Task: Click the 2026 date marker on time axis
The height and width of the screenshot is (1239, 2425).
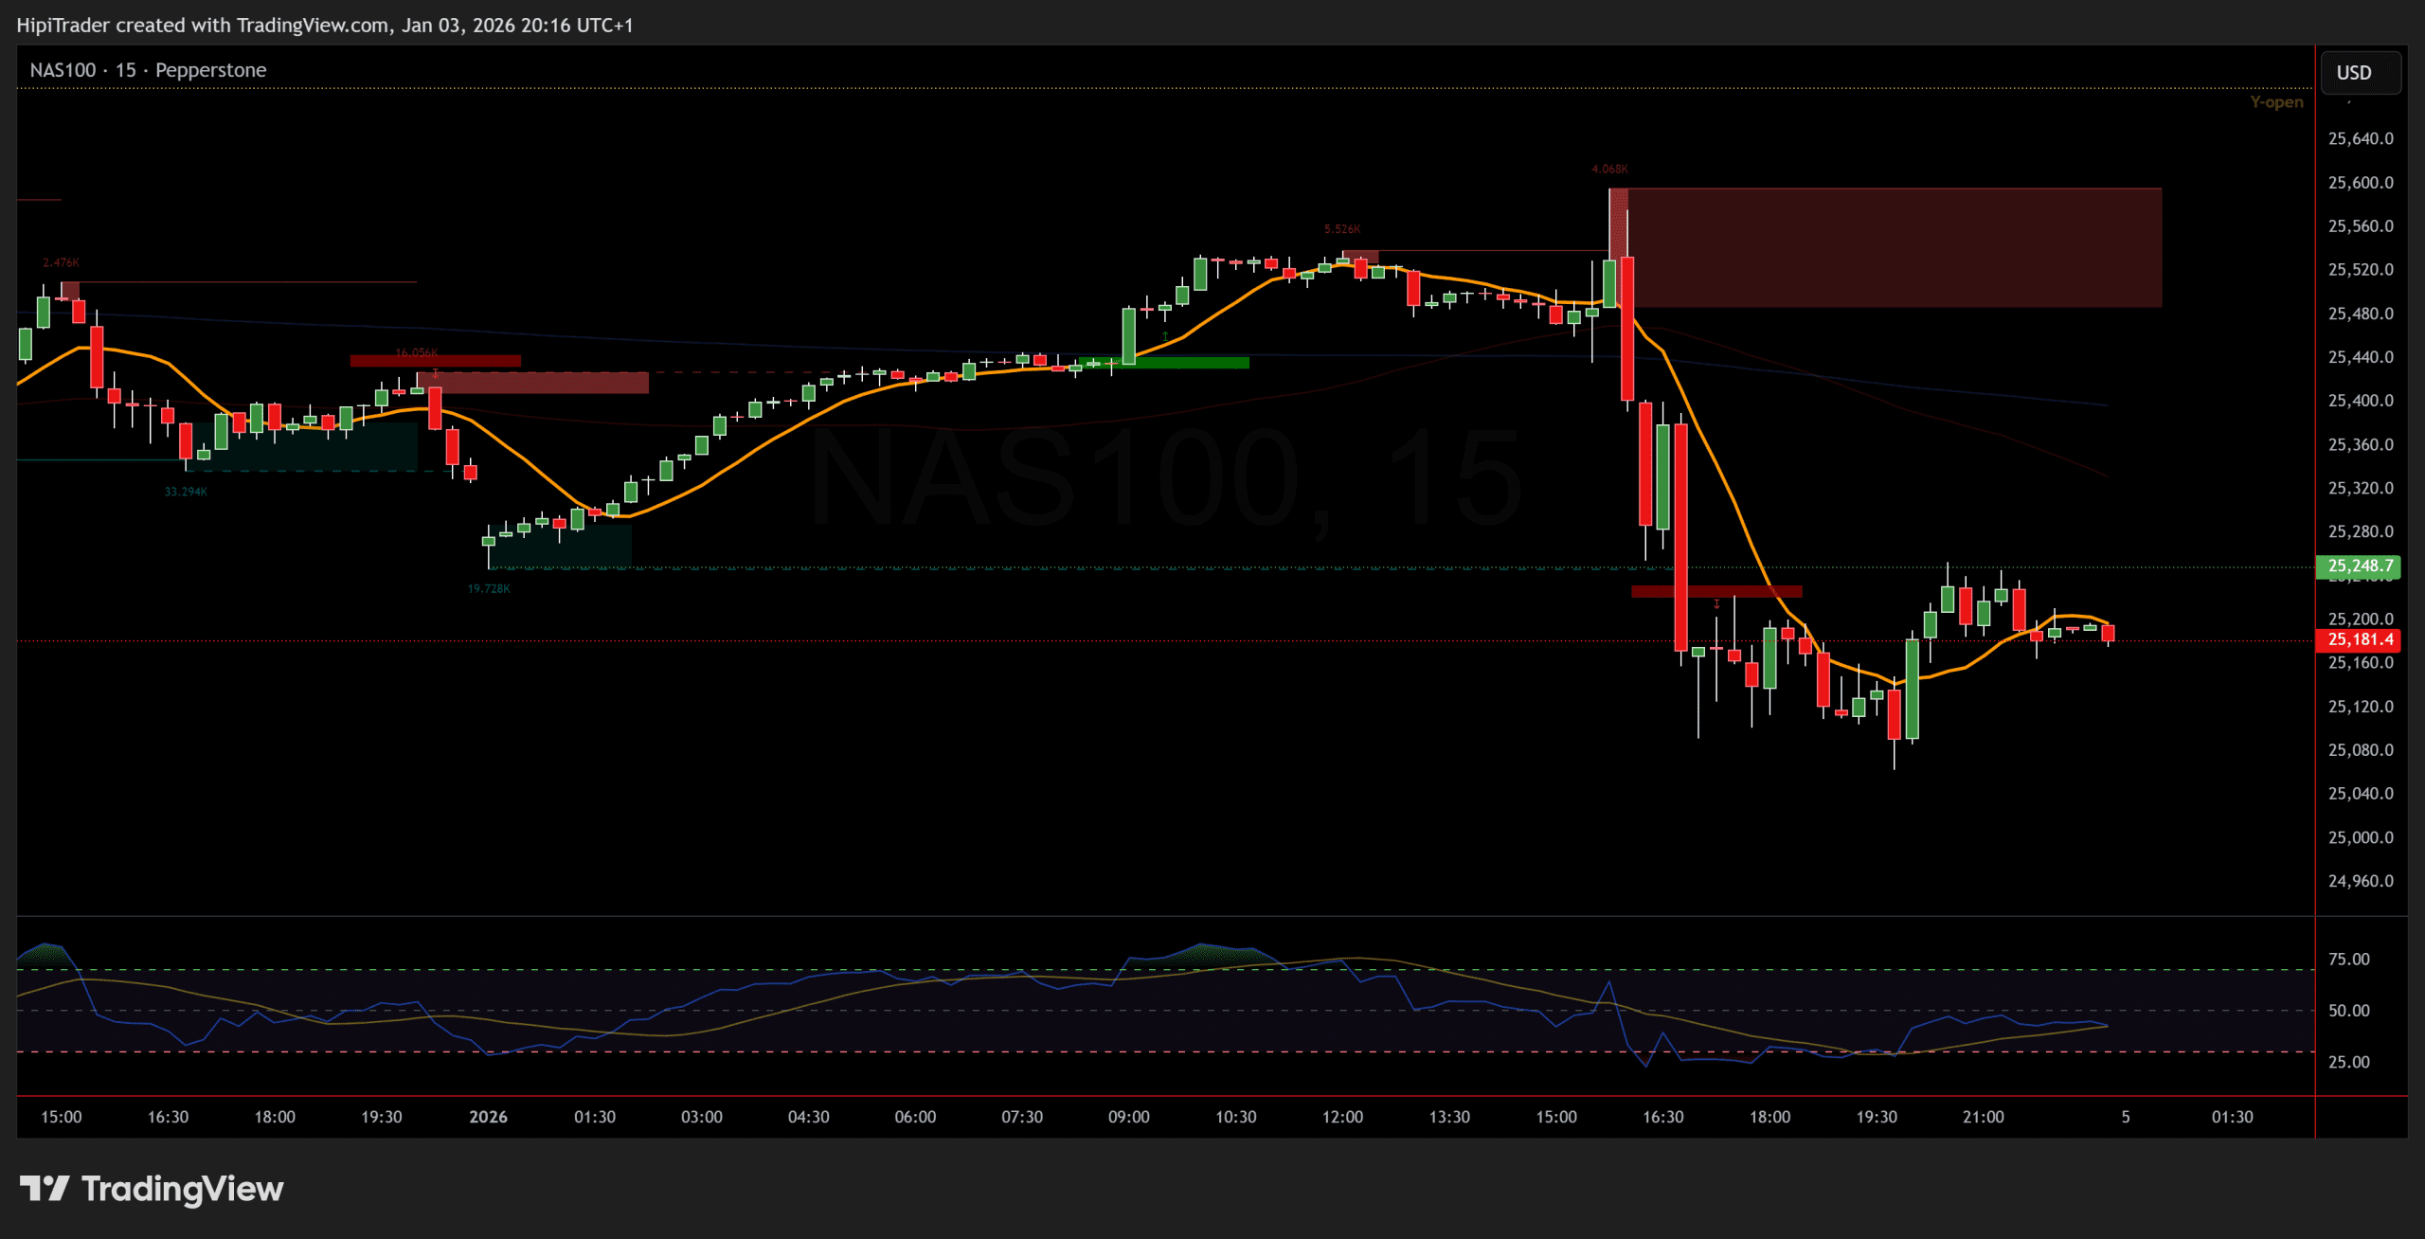Action: pyautogui.click(x=488, y=1117)
